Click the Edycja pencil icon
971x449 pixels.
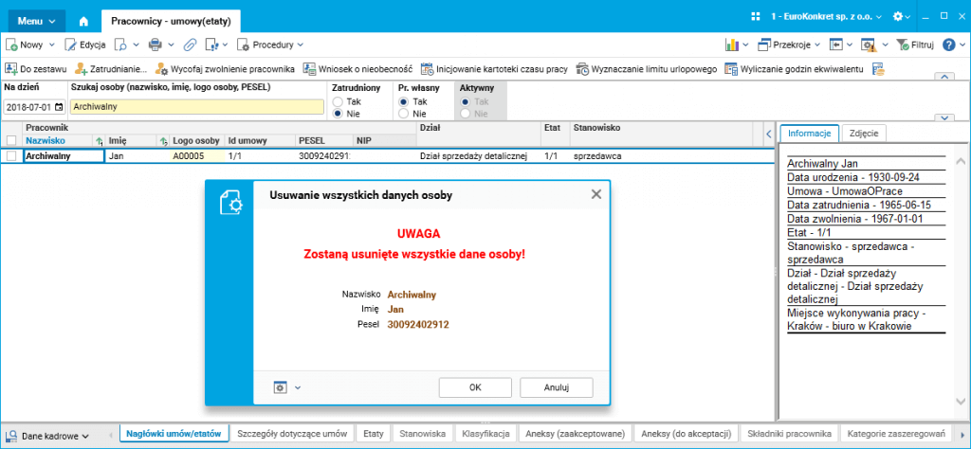tap(70, 45)
